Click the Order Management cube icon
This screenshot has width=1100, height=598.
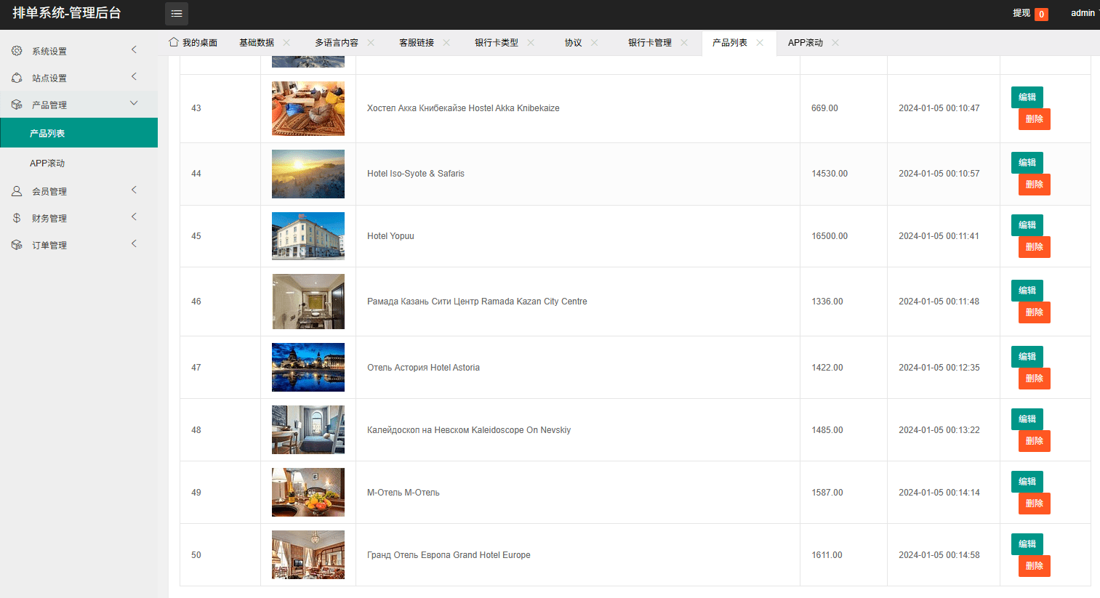point(17,245)
